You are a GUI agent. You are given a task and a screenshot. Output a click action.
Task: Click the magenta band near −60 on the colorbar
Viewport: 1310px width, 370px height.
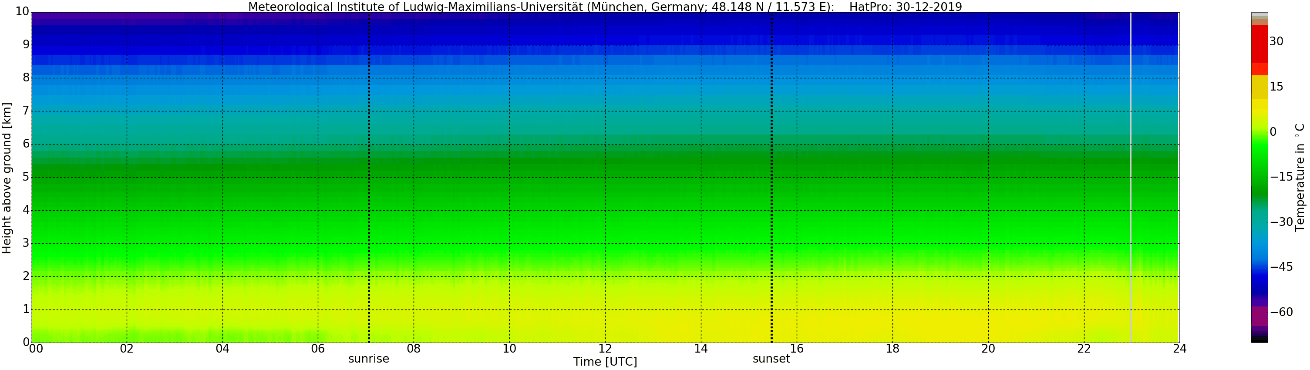(x=1259, y=316)
